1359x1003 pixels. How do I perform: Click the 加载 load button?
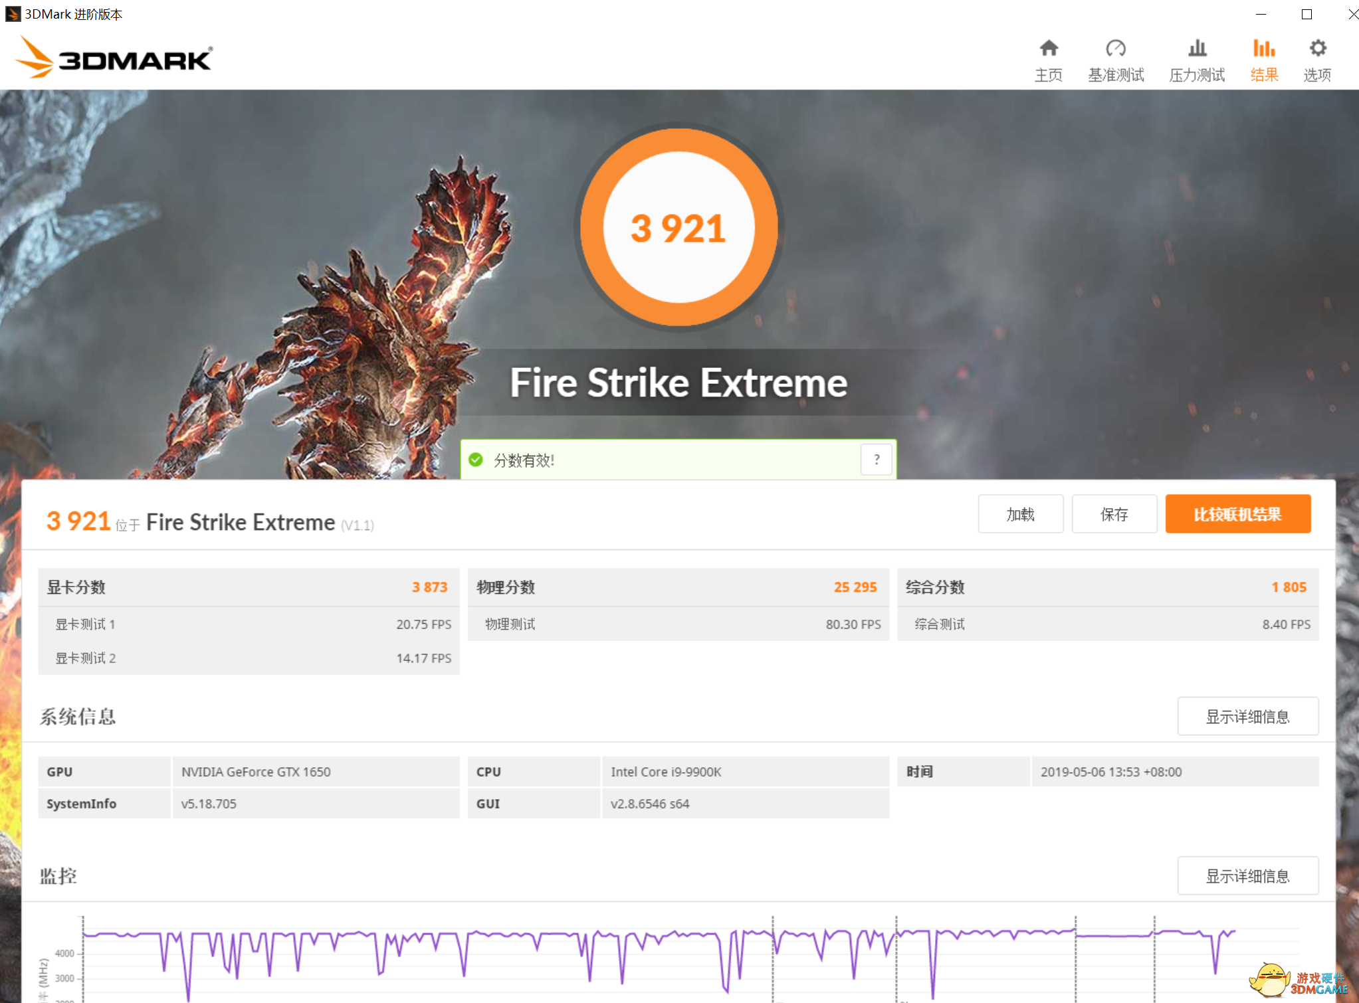[1021, 514]
